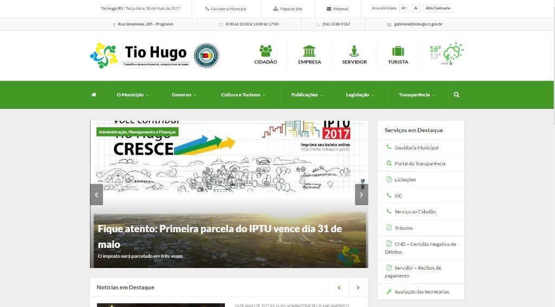The height and width of the screenshot is (307, 555).
Task: Open the Transparência dropdown menu
Action: [x=416, y=95]
